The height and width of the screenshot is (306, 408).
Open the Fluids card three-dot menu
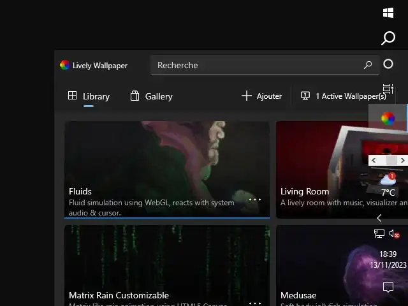pyautogui.click(x=255, y=200)
